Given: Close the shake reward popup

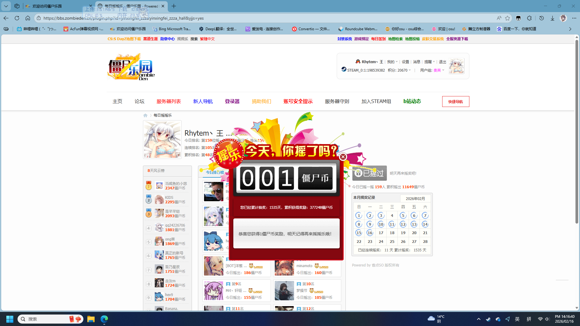Looking at the screenshot, I should point(343,157).
